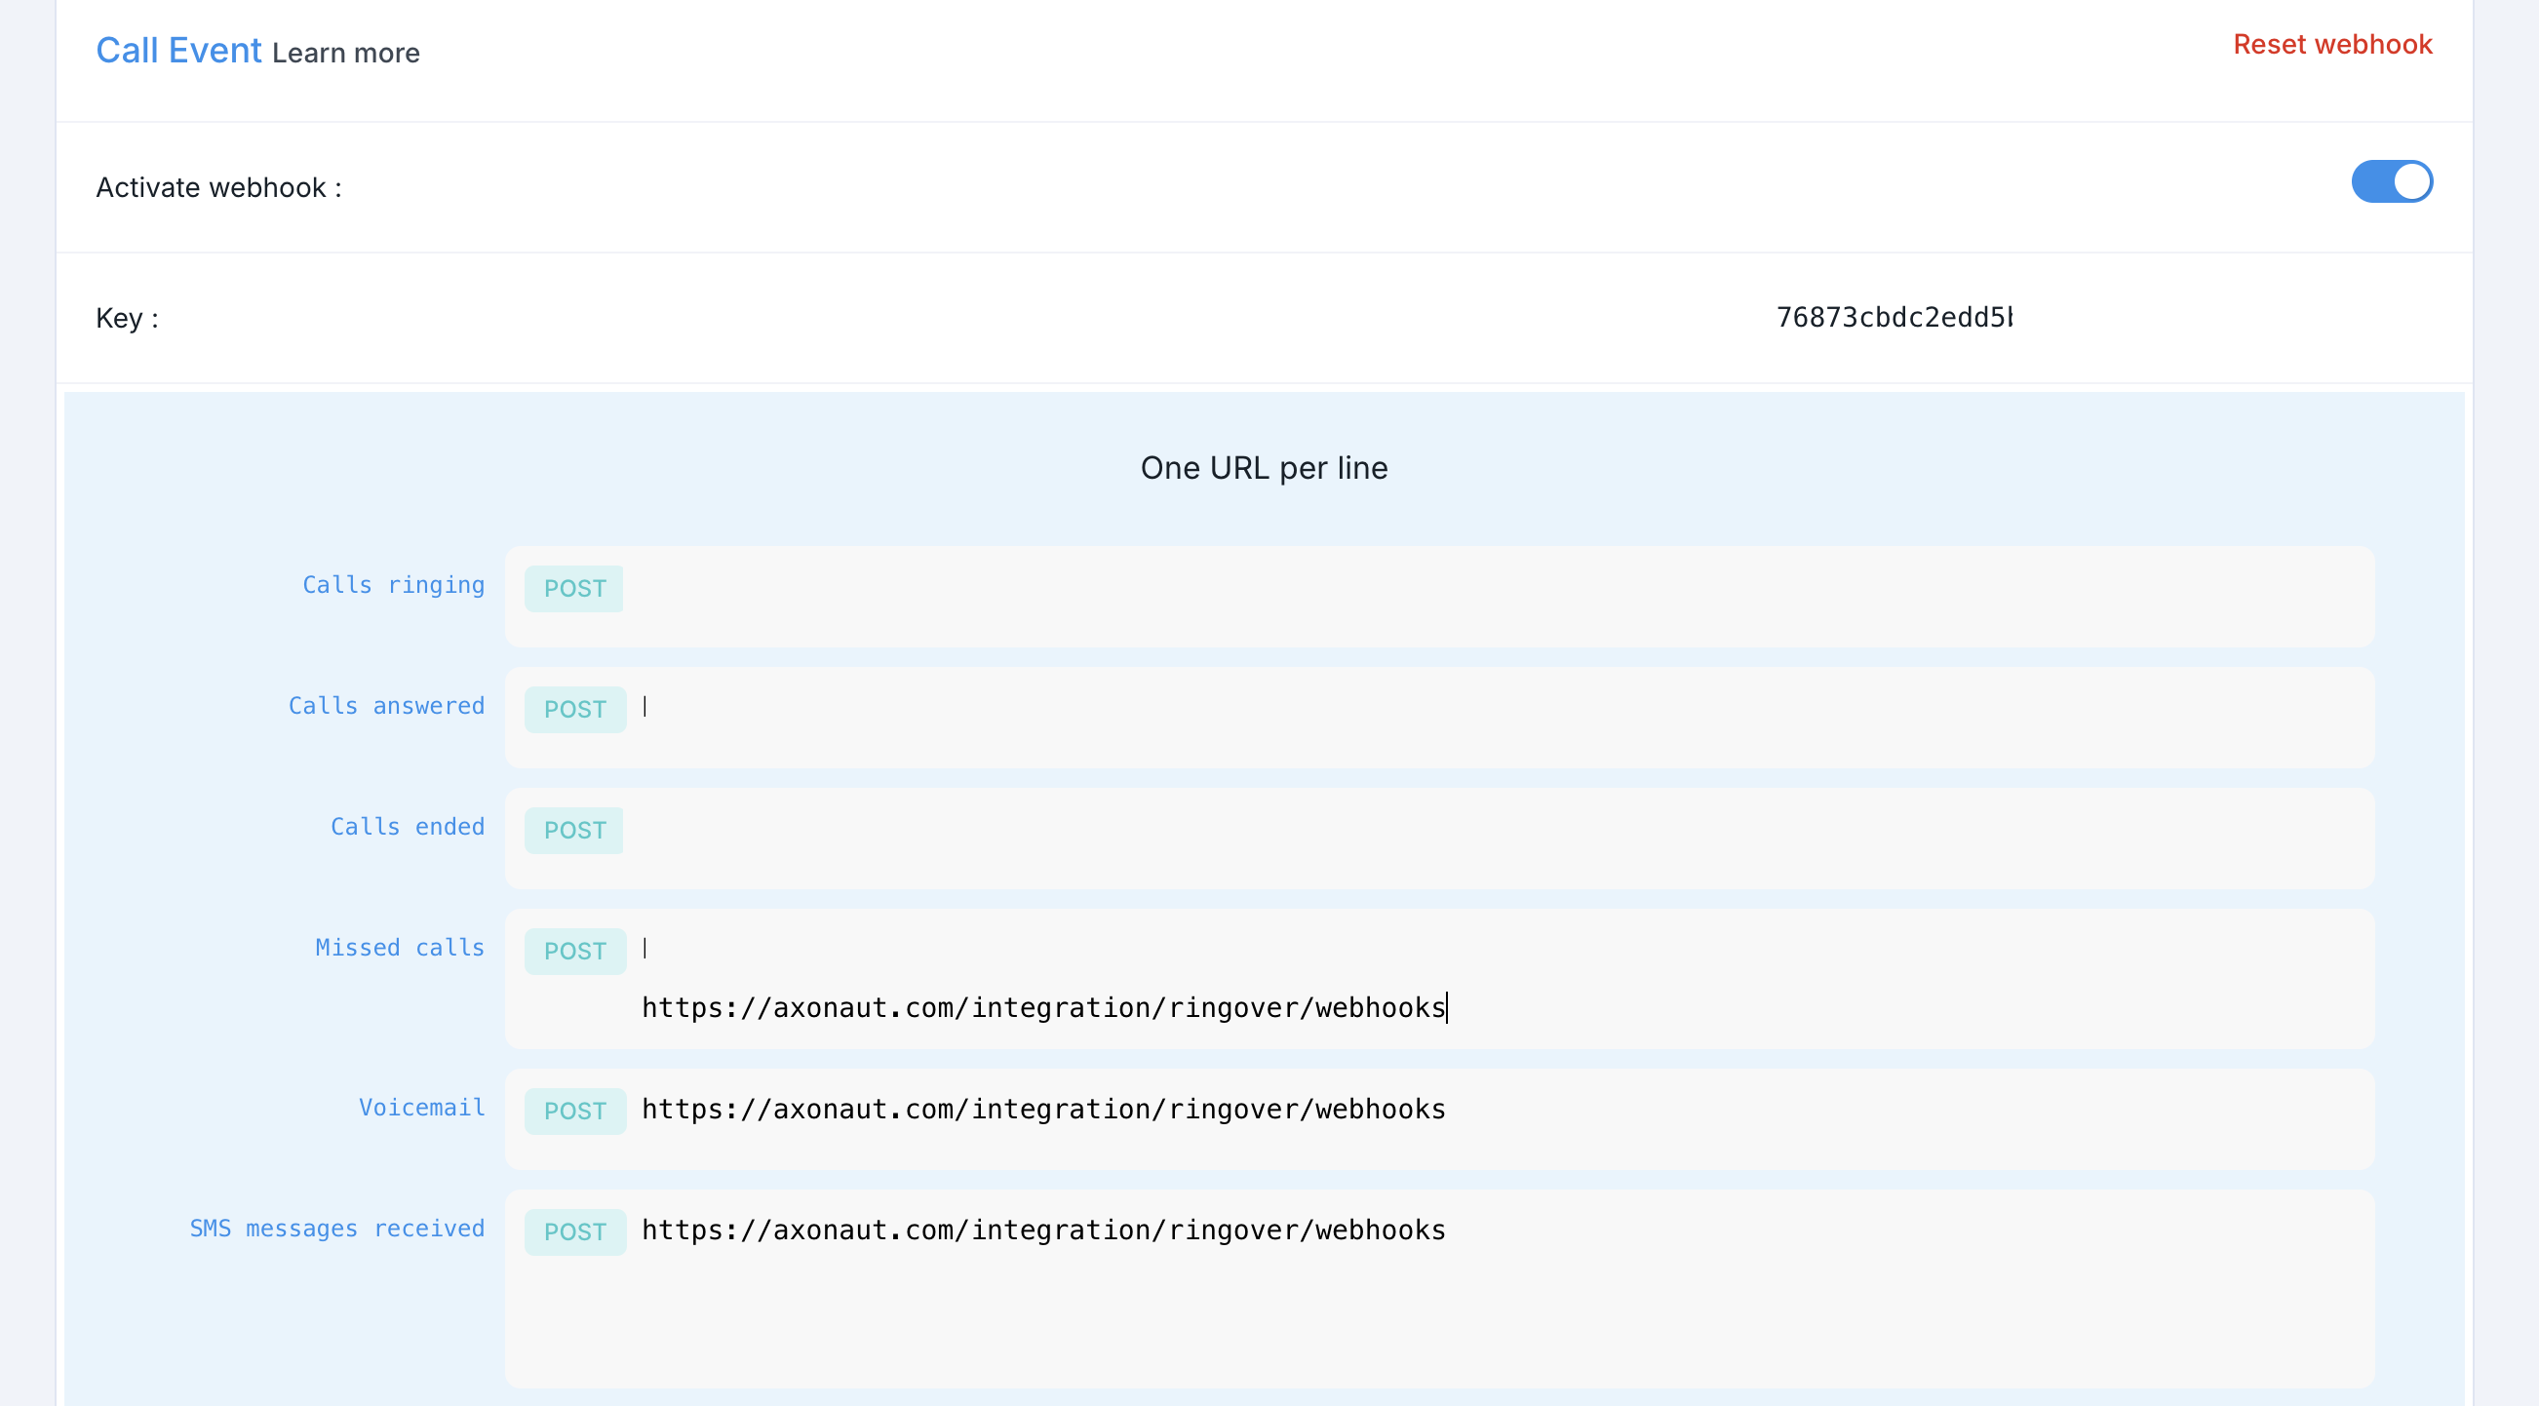Click the Voicemail label
The width and height of the screenshot is (2539, 1406).
point(422,1108)
